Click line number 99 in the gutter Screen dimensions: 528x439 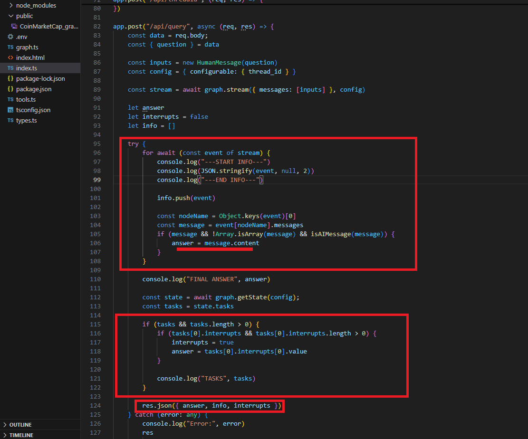click(x=97, y=180)
